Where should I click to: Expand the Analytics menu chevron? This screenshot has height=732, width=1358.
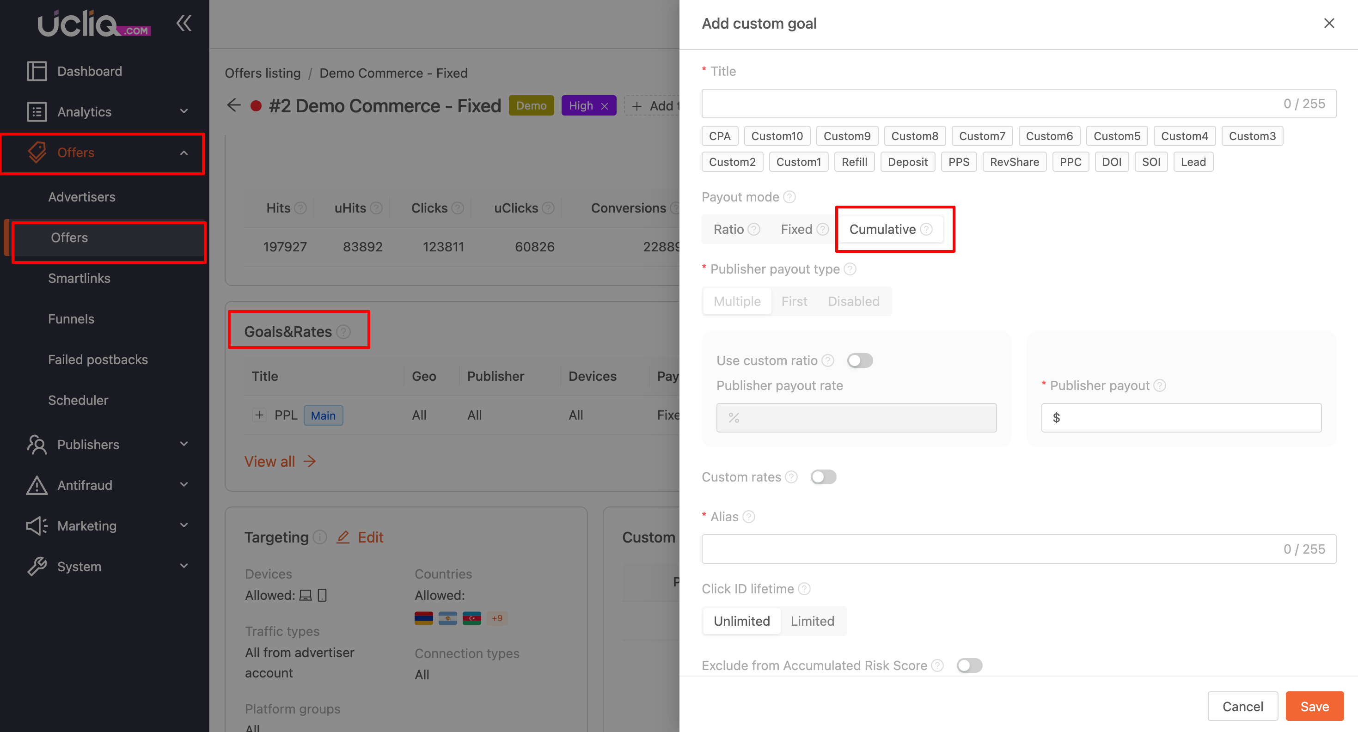(x=184, y=111)
